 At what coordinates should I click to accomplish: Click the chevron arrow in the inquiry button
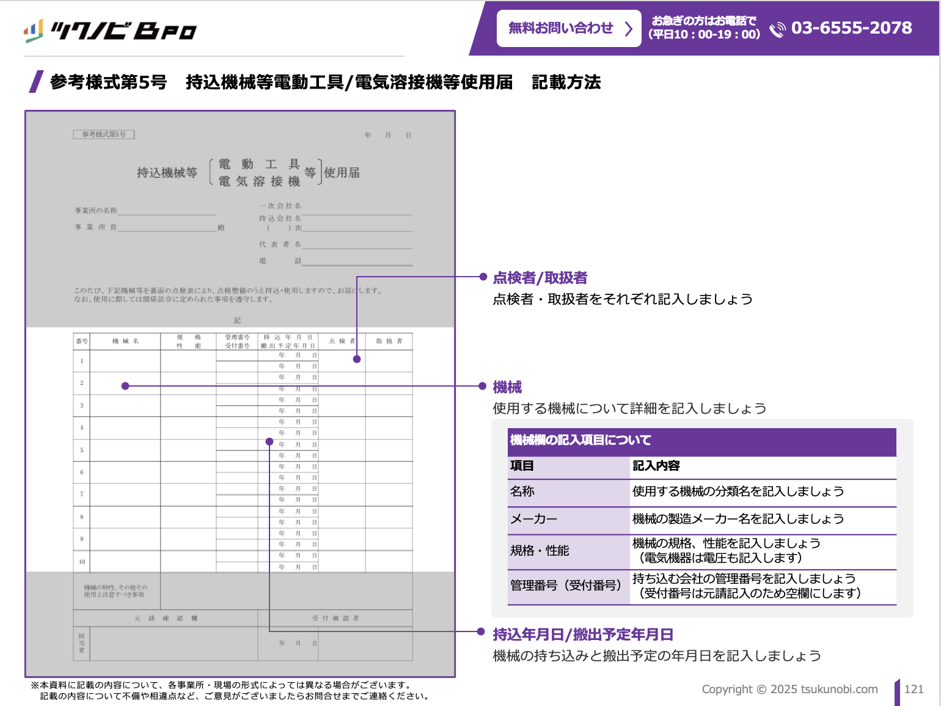pos(628,28)
